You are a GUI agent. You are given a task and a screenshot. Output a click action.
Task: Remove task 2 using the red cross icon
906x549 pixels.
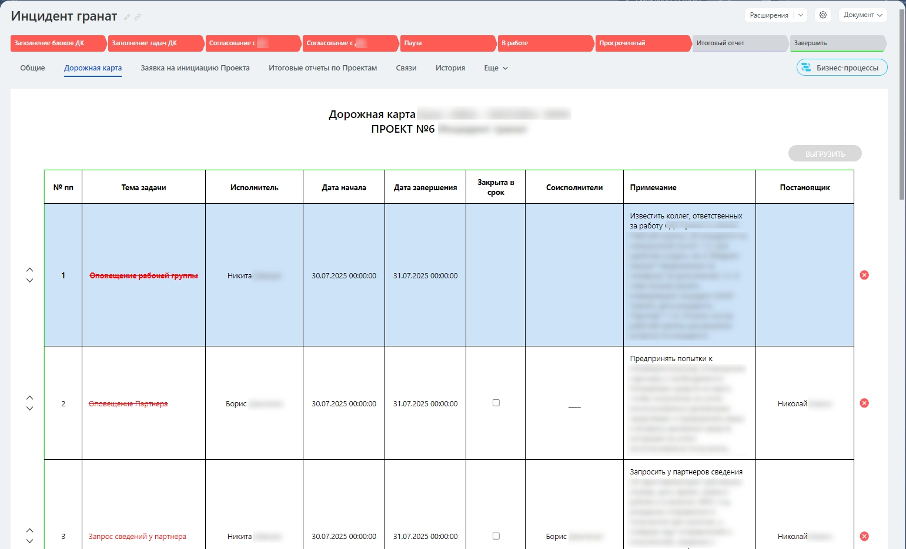click(864, 403)
